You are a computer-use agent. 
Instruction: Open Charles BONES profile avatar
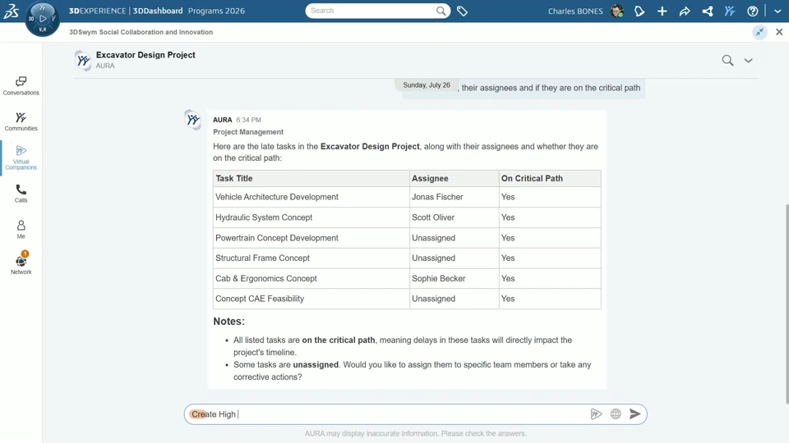[617, 11]
